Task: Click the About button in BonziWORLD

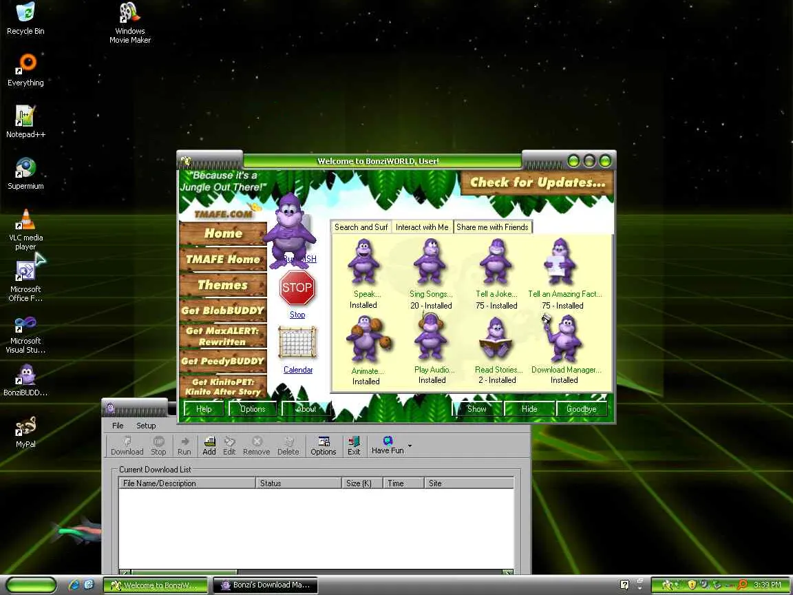Action: [x=306, y=409]
